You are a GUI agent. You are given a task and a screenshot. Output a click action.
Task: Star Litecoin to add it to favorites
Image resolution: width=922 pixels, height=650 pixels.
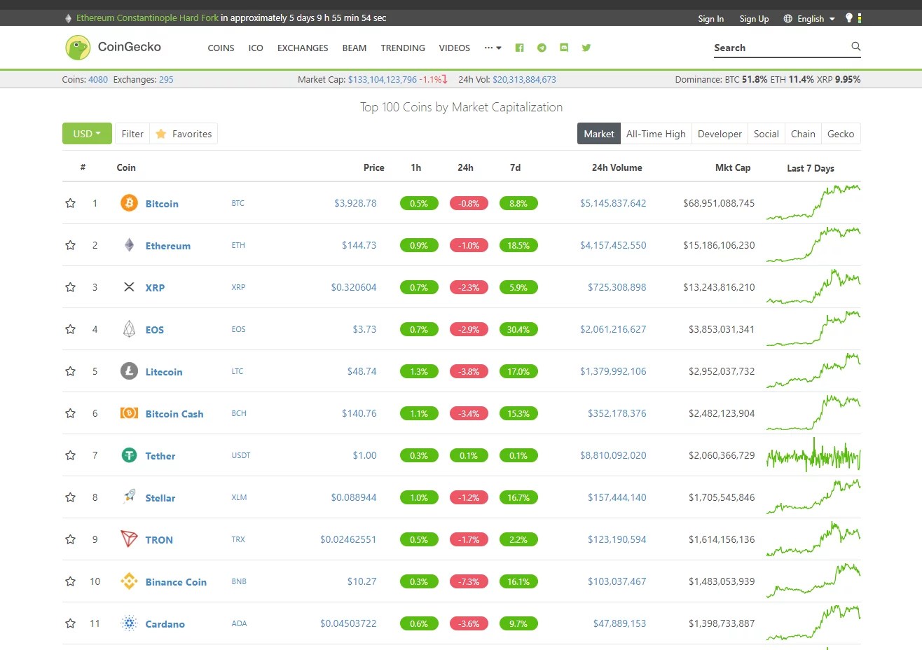tap(70, 371)
